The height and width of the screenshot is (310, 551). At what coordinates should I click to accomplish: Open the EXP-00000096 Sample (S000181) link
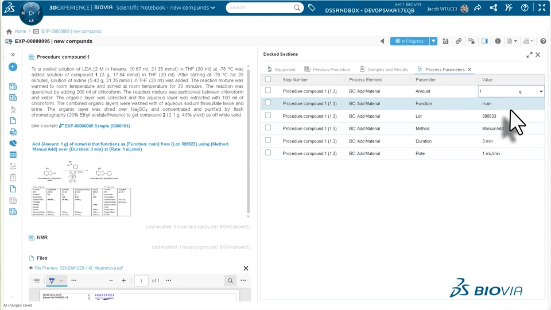97,126
